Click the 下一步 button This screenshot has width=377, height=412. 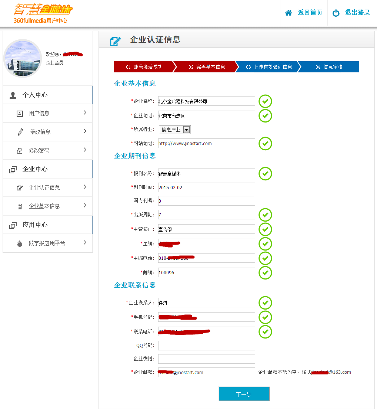pyautogui.click(x=244, y=394)
